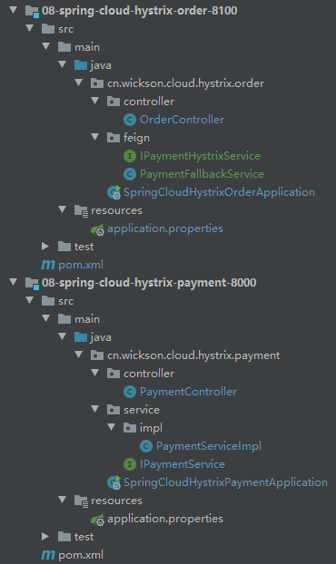The image size is (336, 564).
Task: Click SpringCloudHystrixOrderApplication runnable class icon
Action: pos(114,192)
